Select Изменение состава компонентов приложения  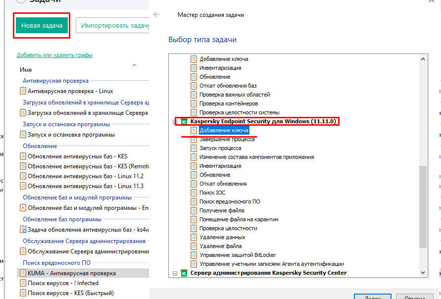tap(256, 157)
